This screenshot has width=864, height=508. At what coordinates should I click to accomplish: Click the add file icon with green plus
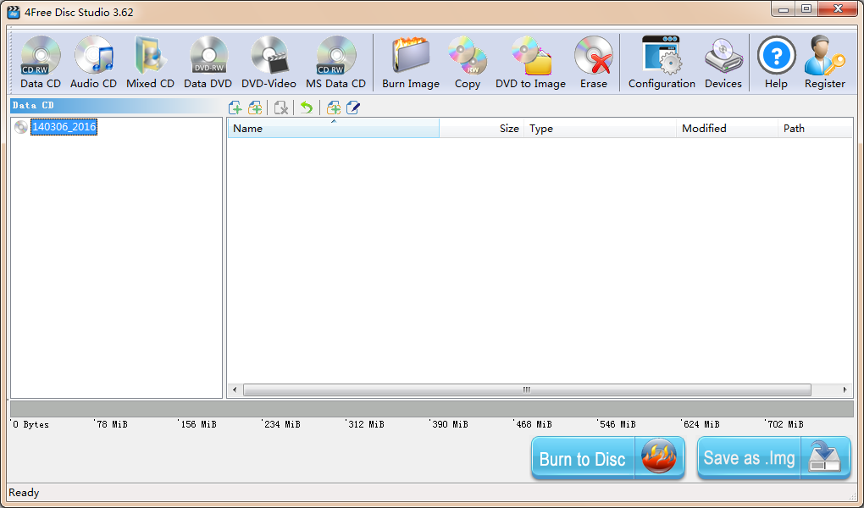click(x=235, y=108)
